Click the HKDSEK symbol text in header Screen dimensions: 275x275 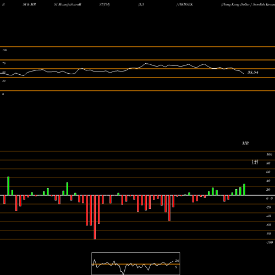[x=185, y=4]
